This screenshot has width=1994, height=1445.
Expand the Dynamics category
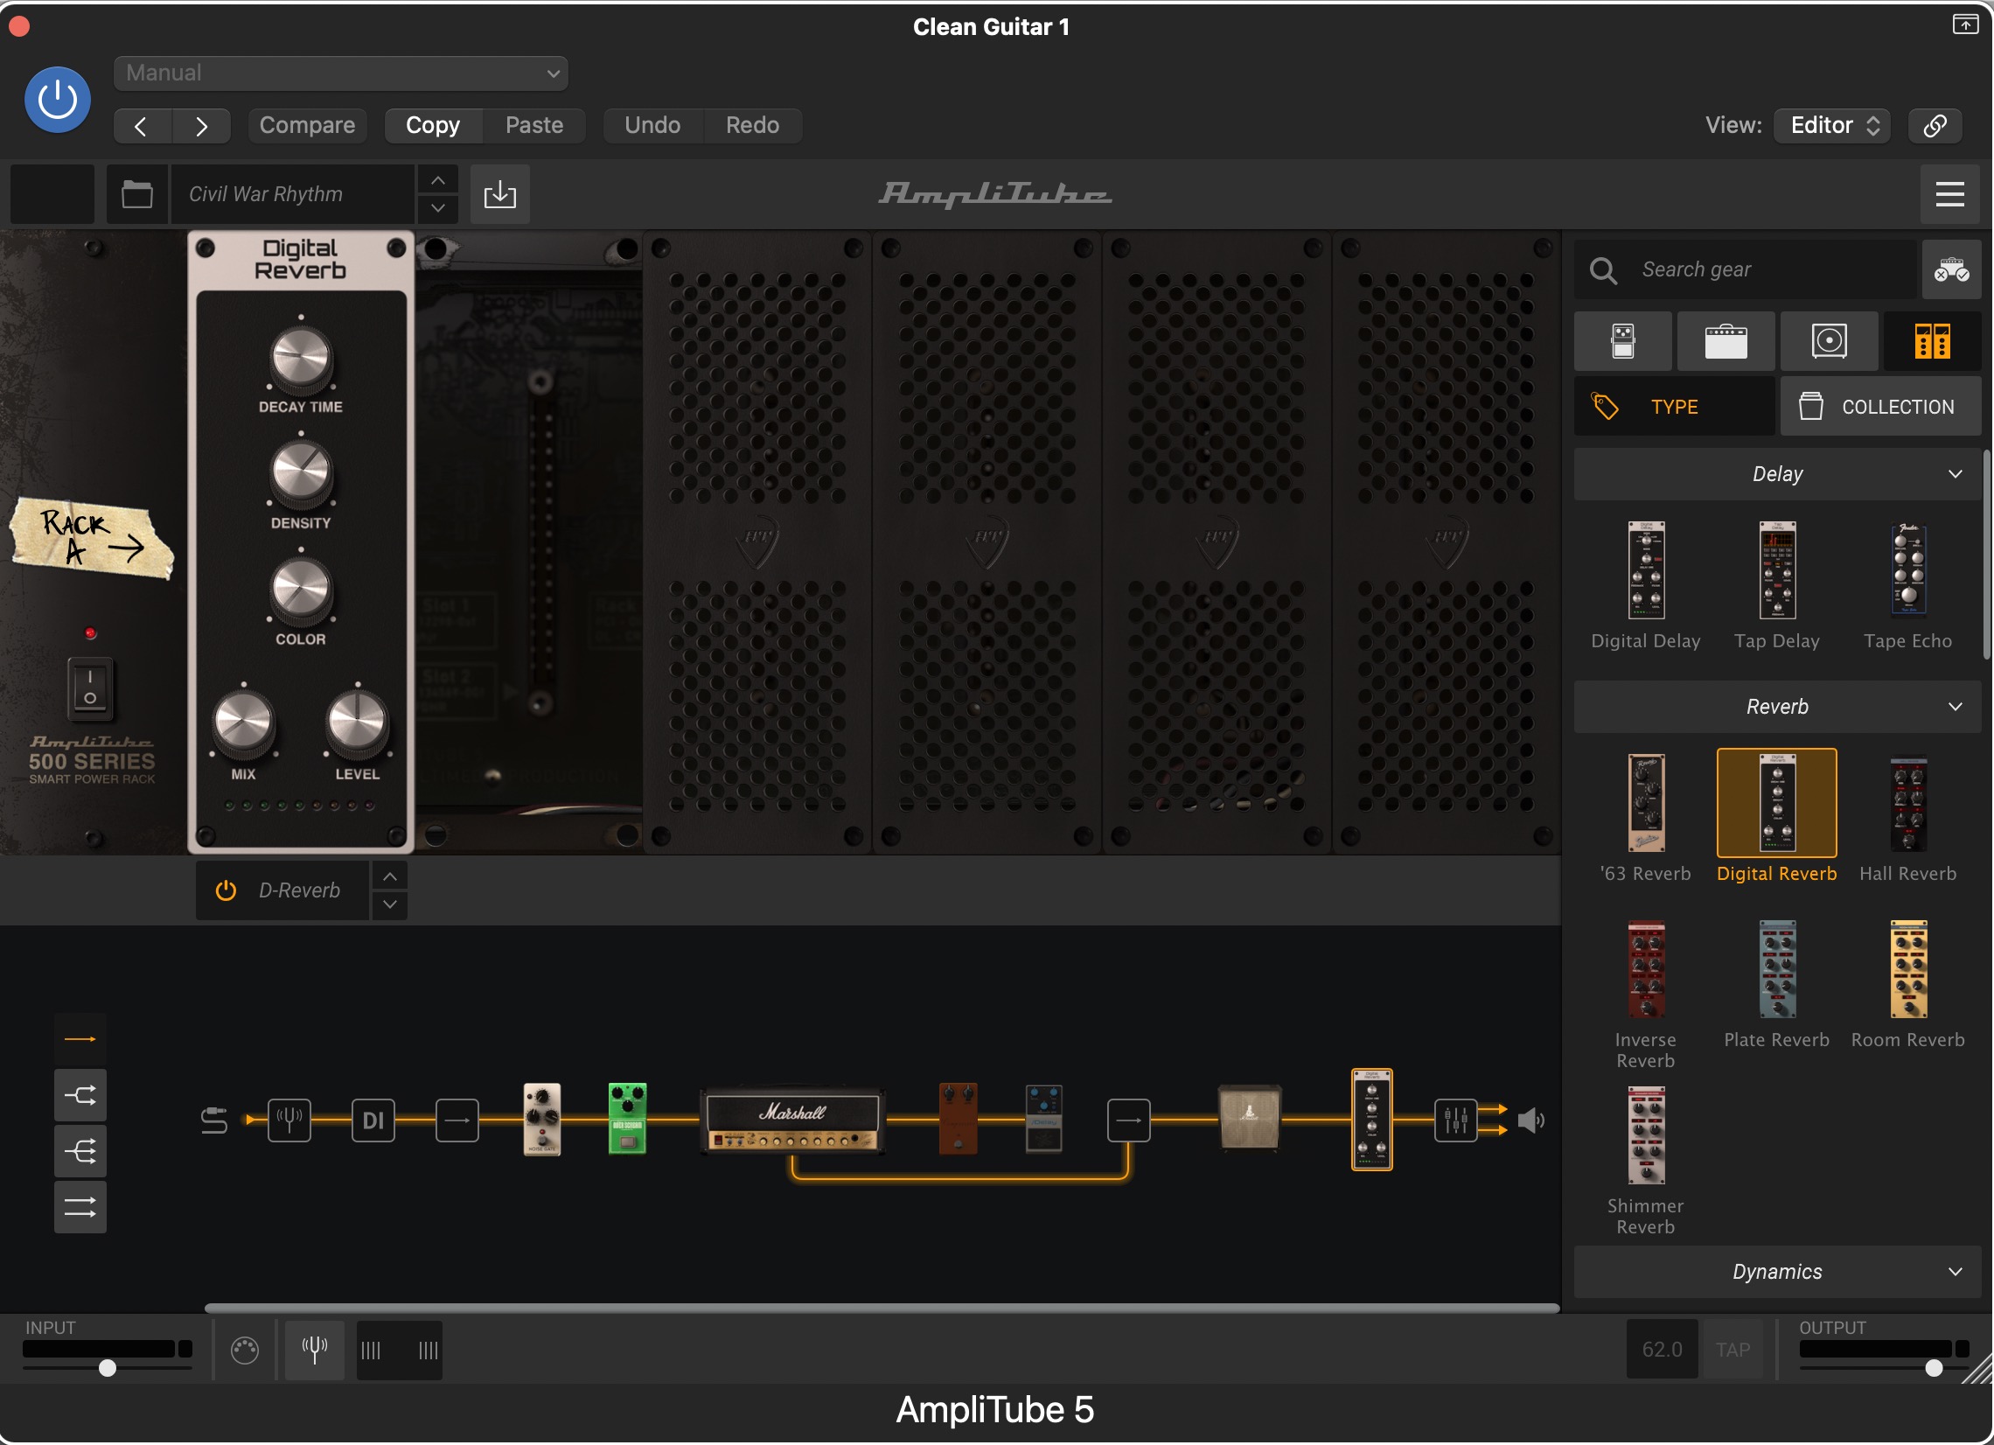1777,1272
